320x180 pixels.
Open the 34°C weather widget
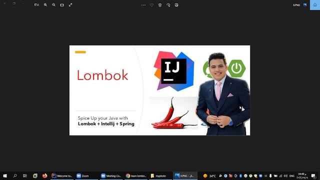[x=209, y=176]
